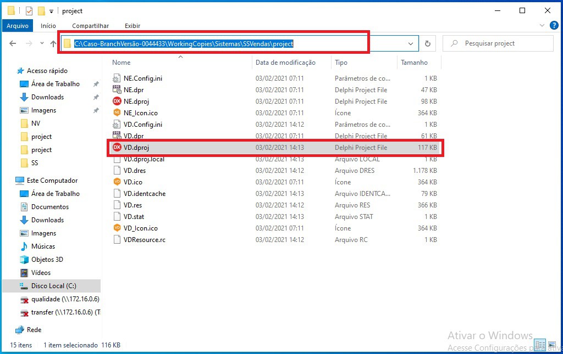
Task: Sort files by Tamanho column header
Action: (x=414, y=63)
